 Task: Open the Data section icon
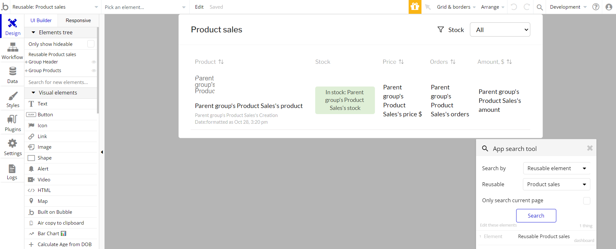pos(13,71)
